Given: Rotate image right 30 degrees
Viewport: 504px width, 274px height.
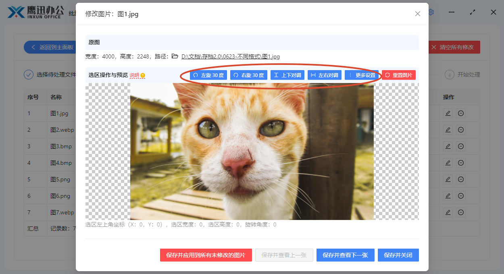Looking at the screenshot, I should tap(249, 75).
